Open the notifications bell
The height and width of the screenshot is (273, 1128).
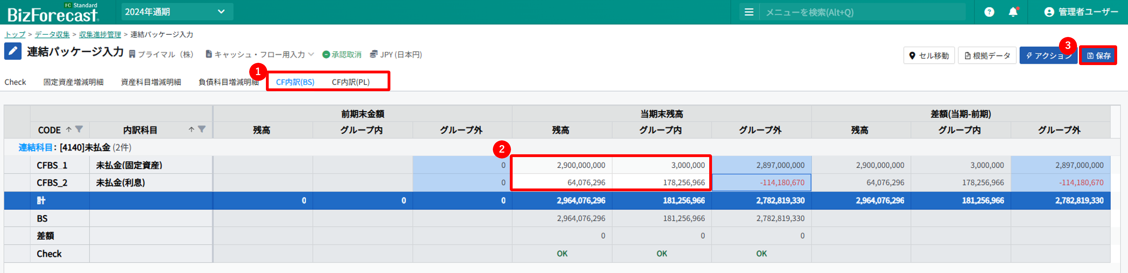click(1013, 12)
